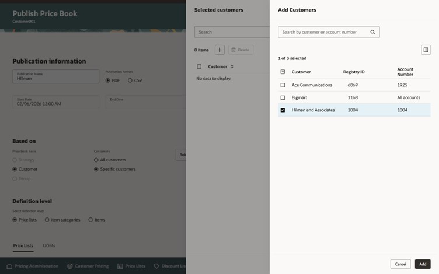Viewport: 439px width, 274px height.
Task: Select the PDF publication format radio
Action: point(107,80)
